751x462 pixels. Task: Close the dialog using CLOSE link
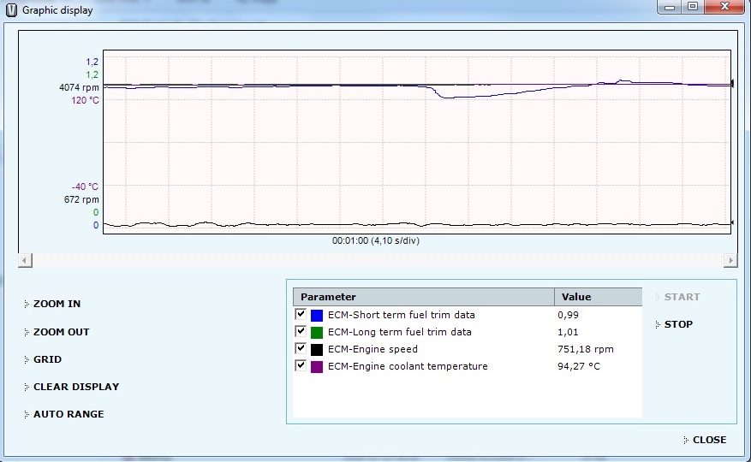tap(708, 440)
